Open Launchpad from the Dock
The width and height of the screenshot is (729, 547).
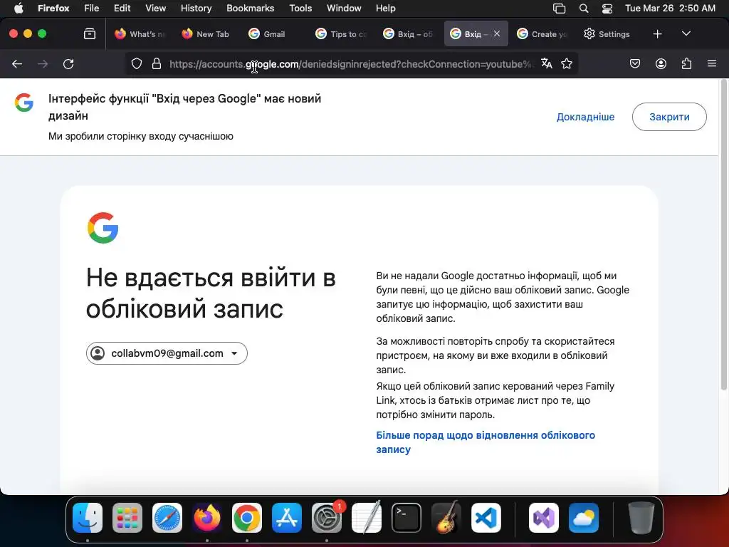click(127, 518)
